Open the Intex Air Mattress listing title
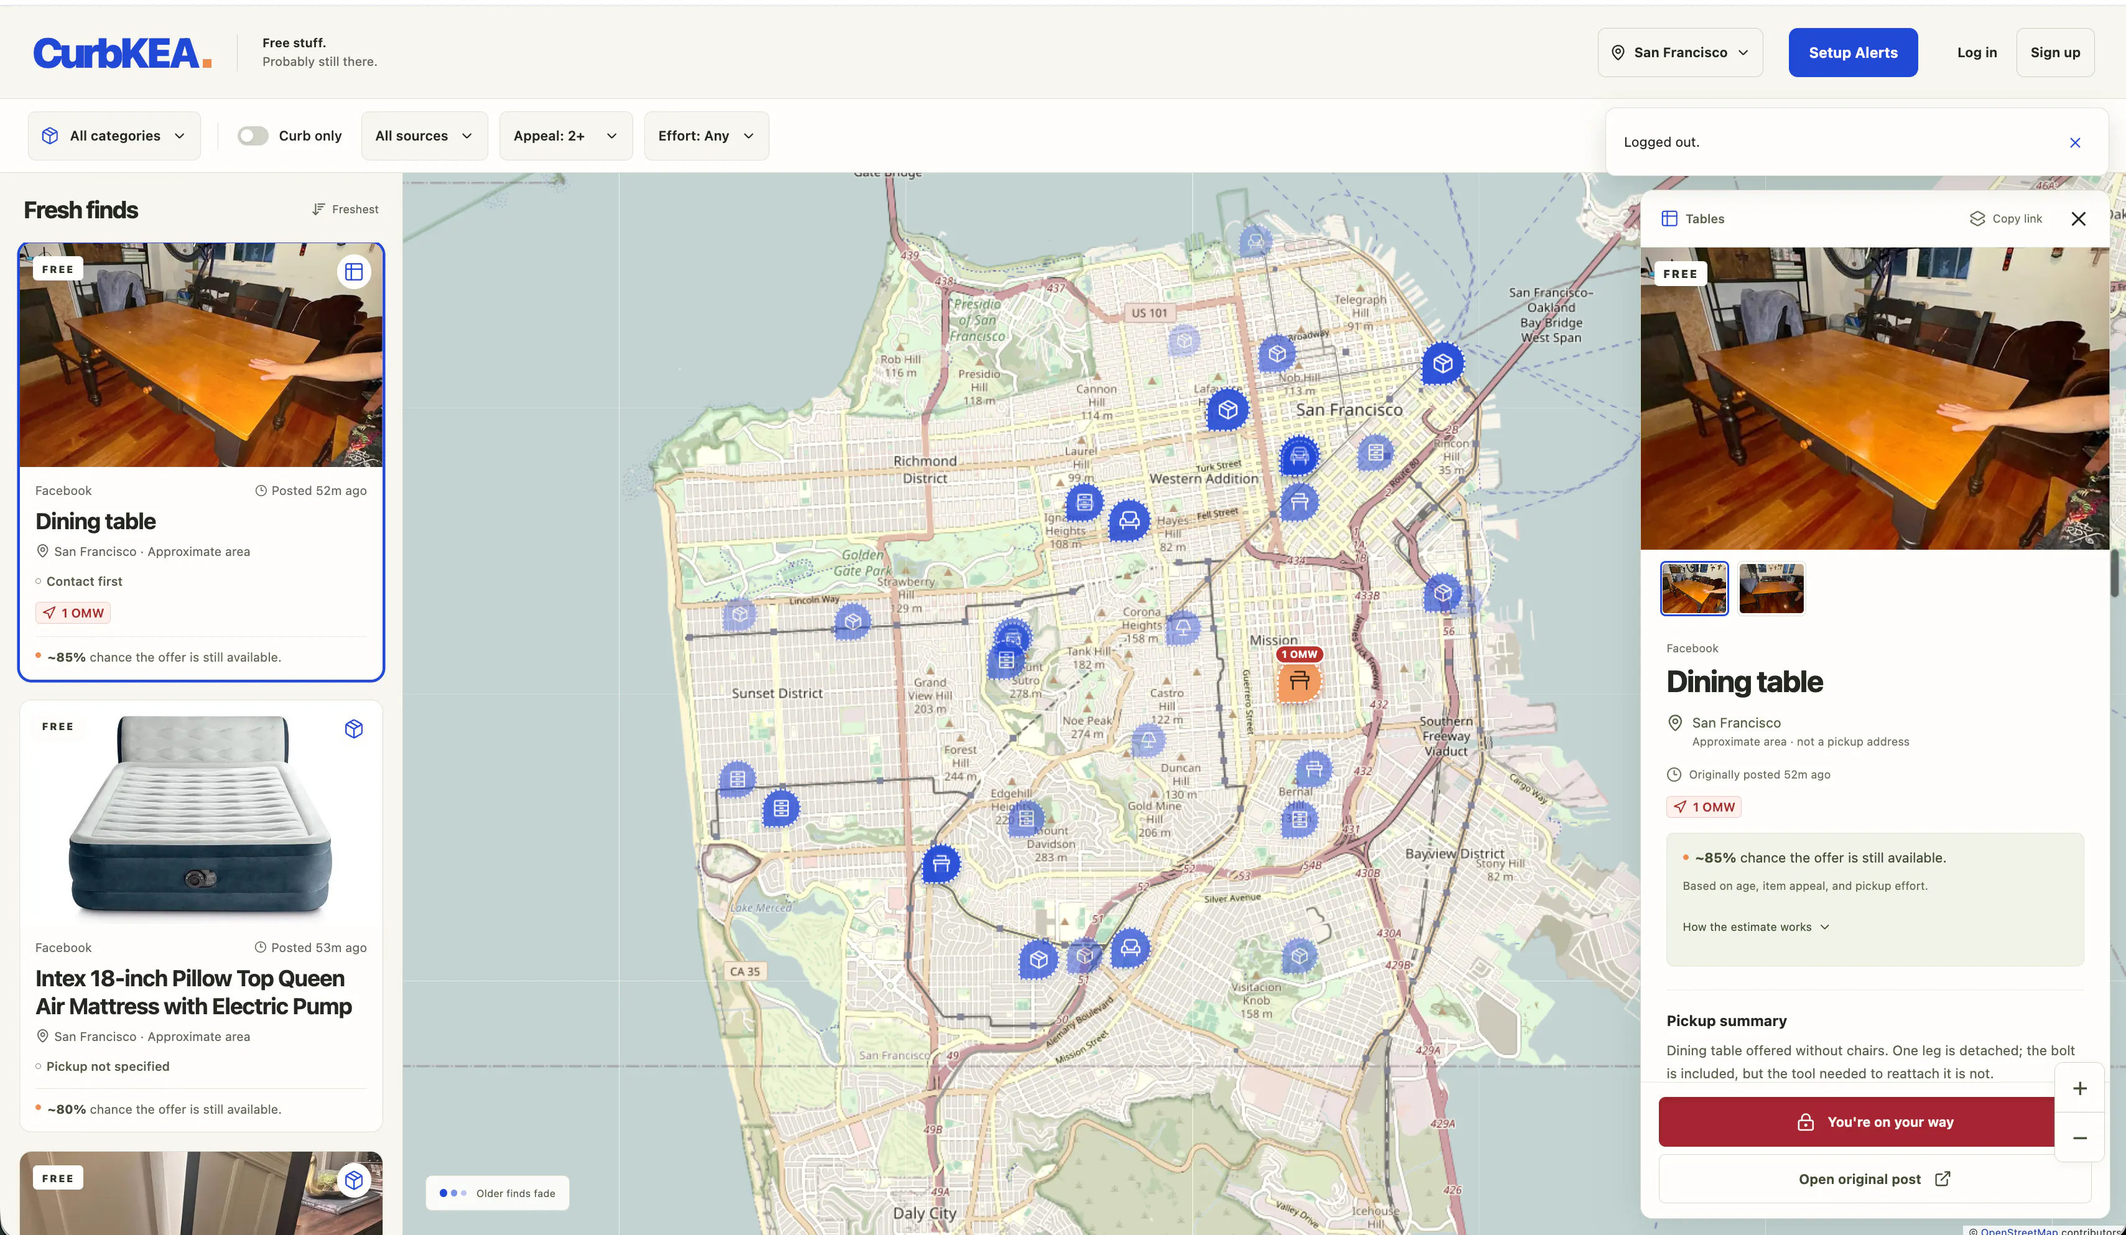2126x1235 pixels. click(x=193, y=992)
